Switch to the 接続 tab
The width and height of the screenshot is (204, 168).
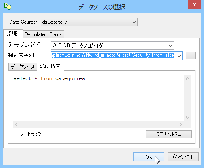tap(12, 34)
